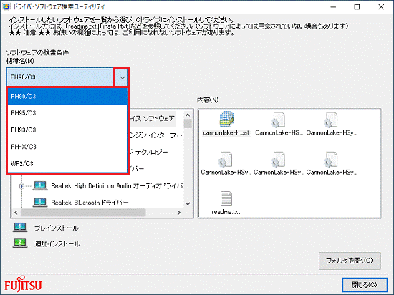The image size is (394, 295).
Task: Select the cannonlake-h.cat file icon
Action: point(226,119)
